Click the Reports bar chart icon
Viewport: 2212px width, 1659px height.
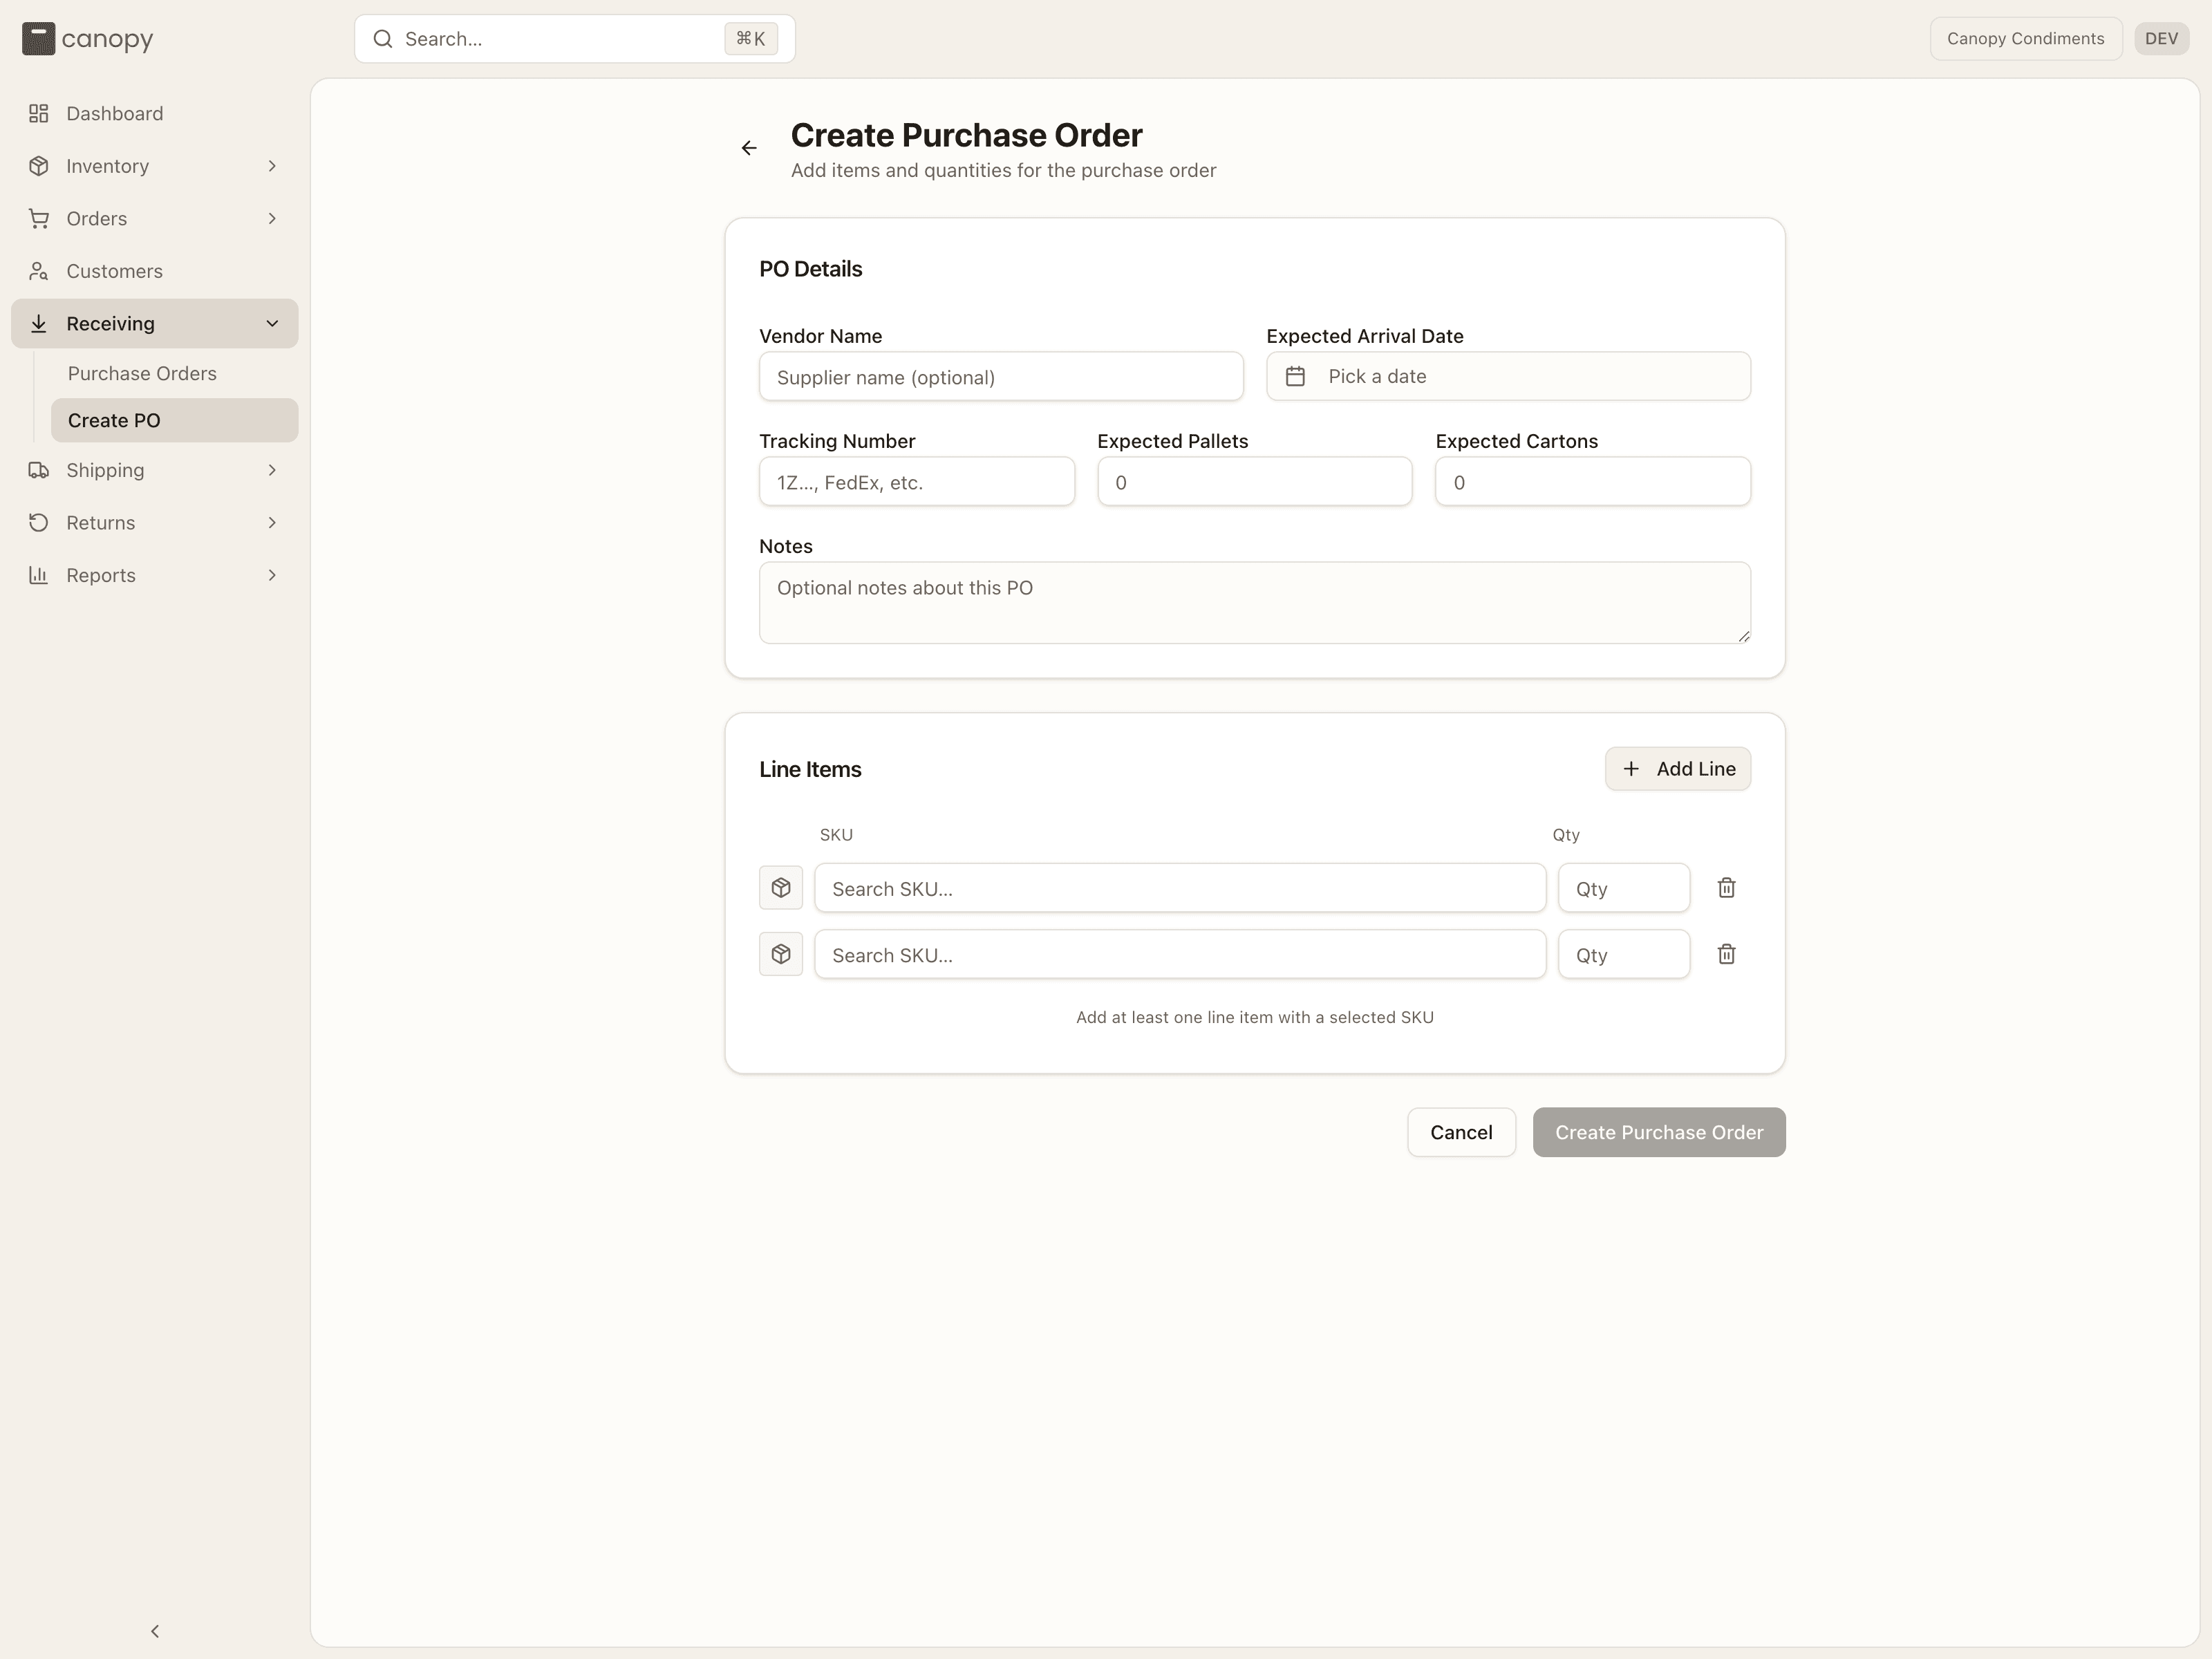click(x=39, y=575)
